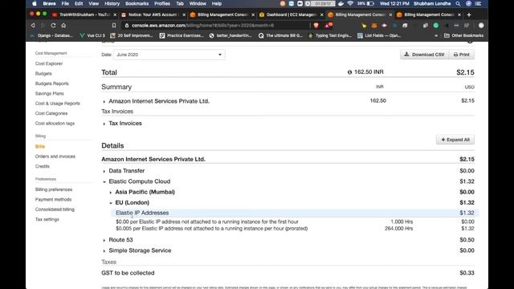Open the Typing Test English bookmark

(x=330, y=35)
